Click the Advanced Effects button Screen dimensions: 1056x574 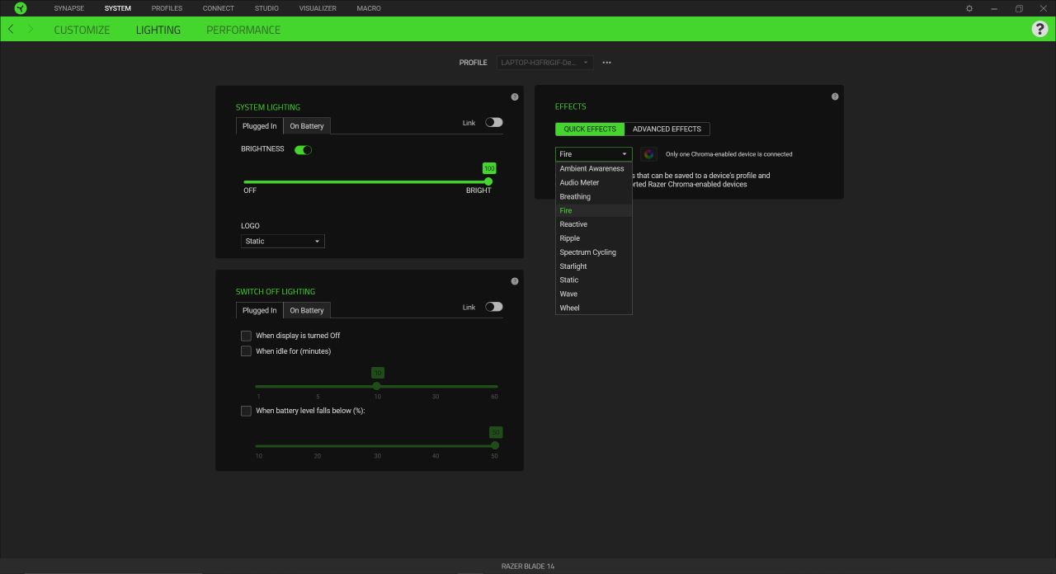pos(667,129)
